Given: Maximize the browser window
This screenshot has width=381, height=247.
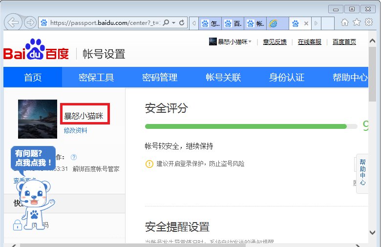Looking at the screenshot, I should (352, 9).
